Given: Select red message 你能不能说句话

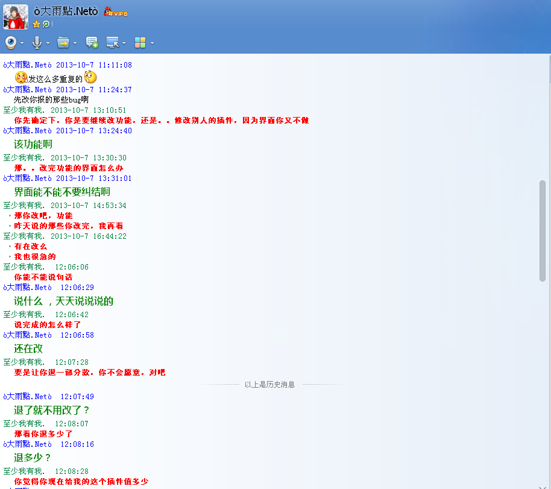Looking at the screenshot, I should (x=43, y=277).
